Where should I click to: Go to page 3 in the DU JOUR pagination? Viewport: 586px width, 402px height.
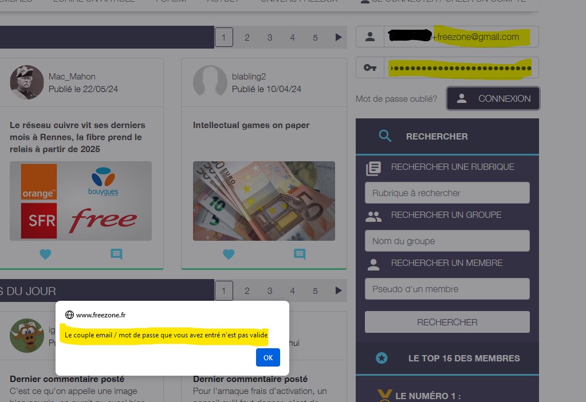click(269, 290)
